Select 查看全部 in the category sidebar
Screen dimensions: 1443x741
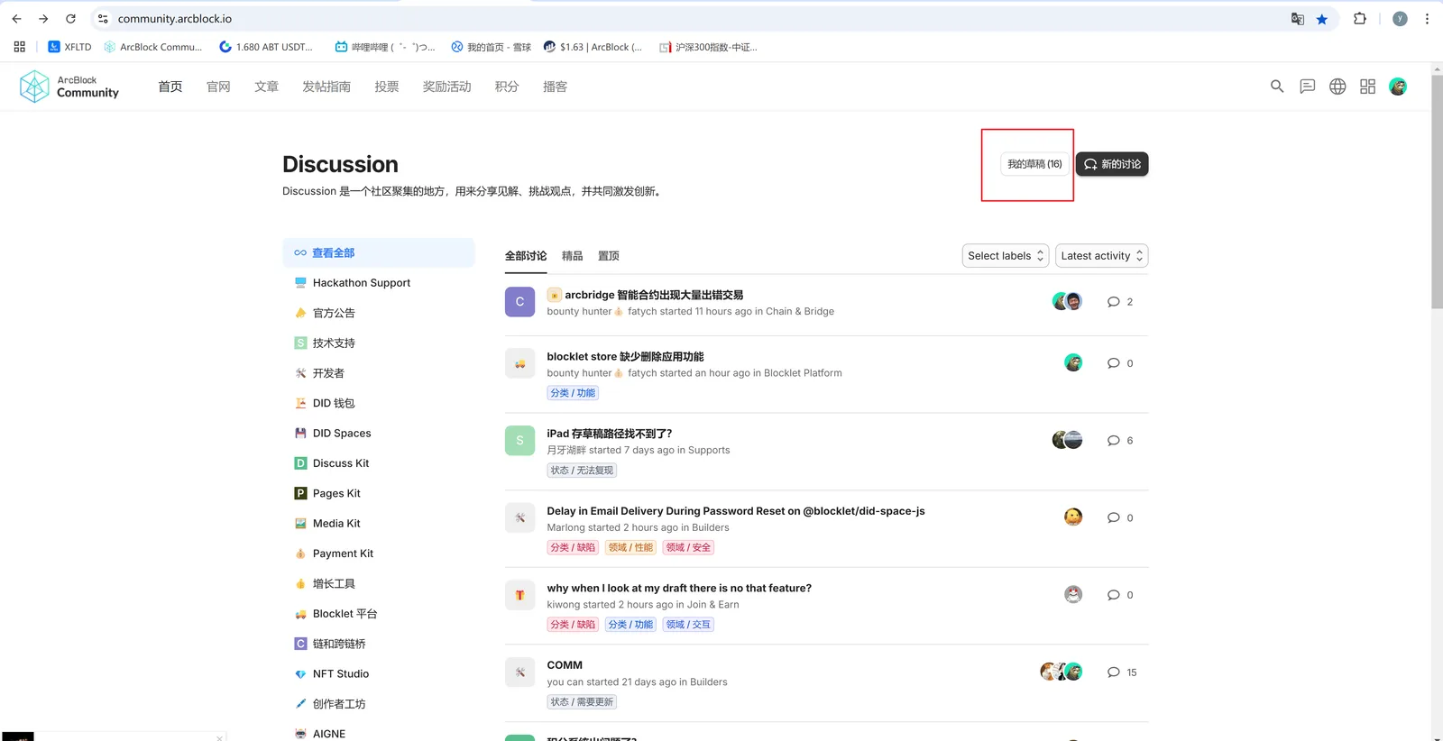pyautogui.click(x=379, y=253)
